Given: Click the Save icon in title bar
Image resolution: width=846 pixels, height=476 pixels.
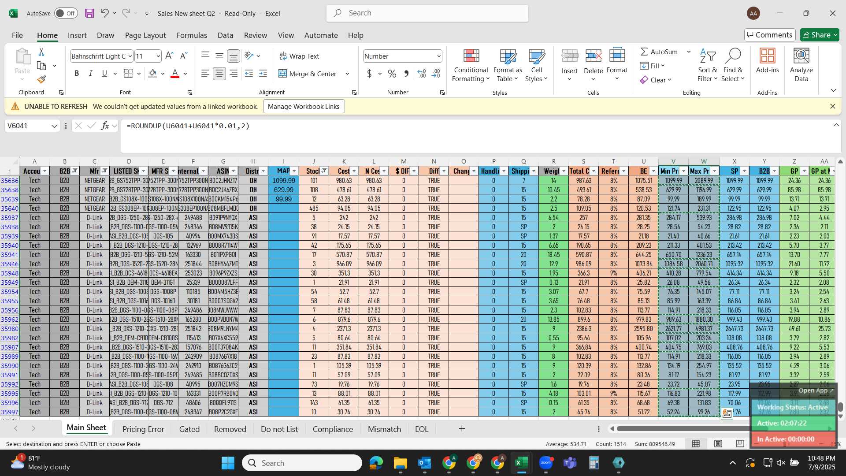Looking at the screenshot, I should (x=89, y=13).
